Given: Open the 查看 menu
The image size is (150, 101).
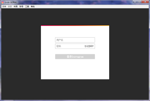Looking at the screenshot, I should point(10,7).
